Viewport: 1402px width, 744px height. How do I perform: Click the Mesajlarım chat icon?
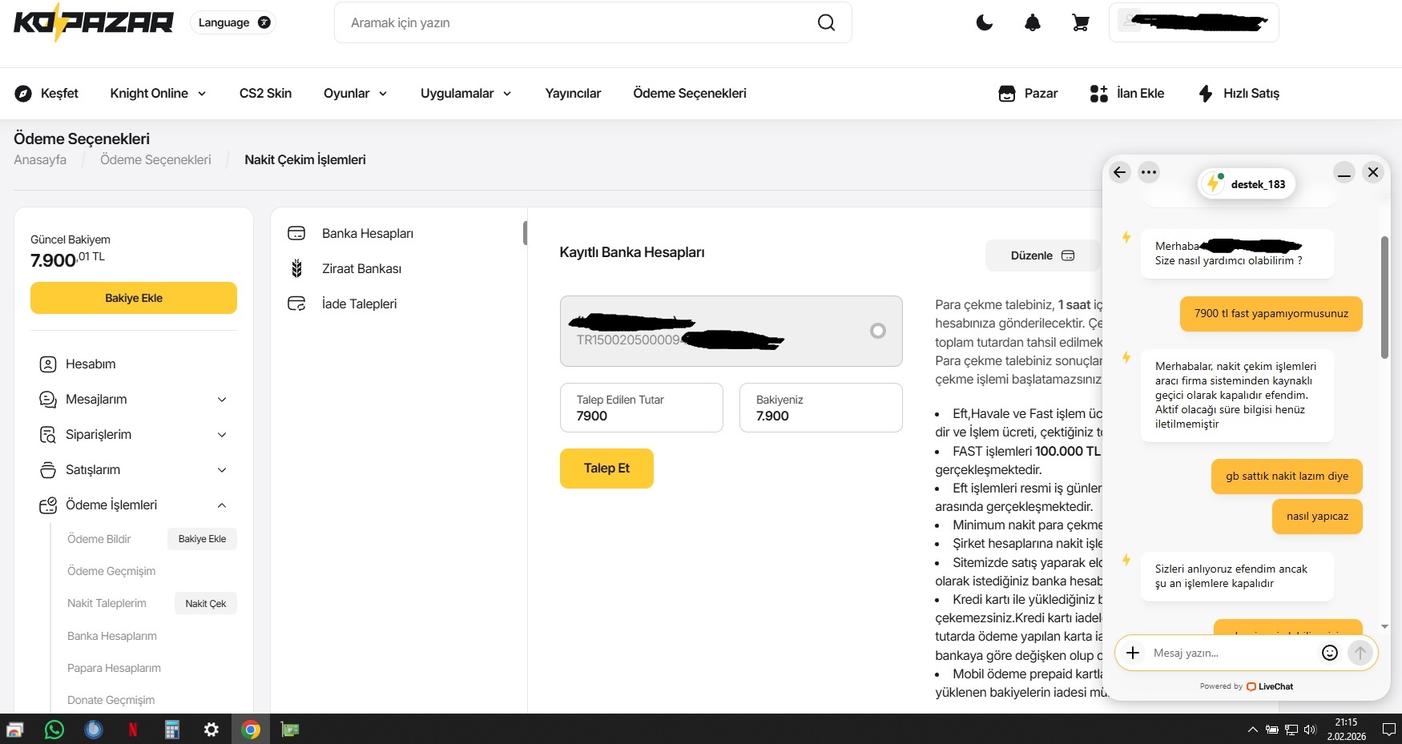pyautogui.click(x=48, y=399)
